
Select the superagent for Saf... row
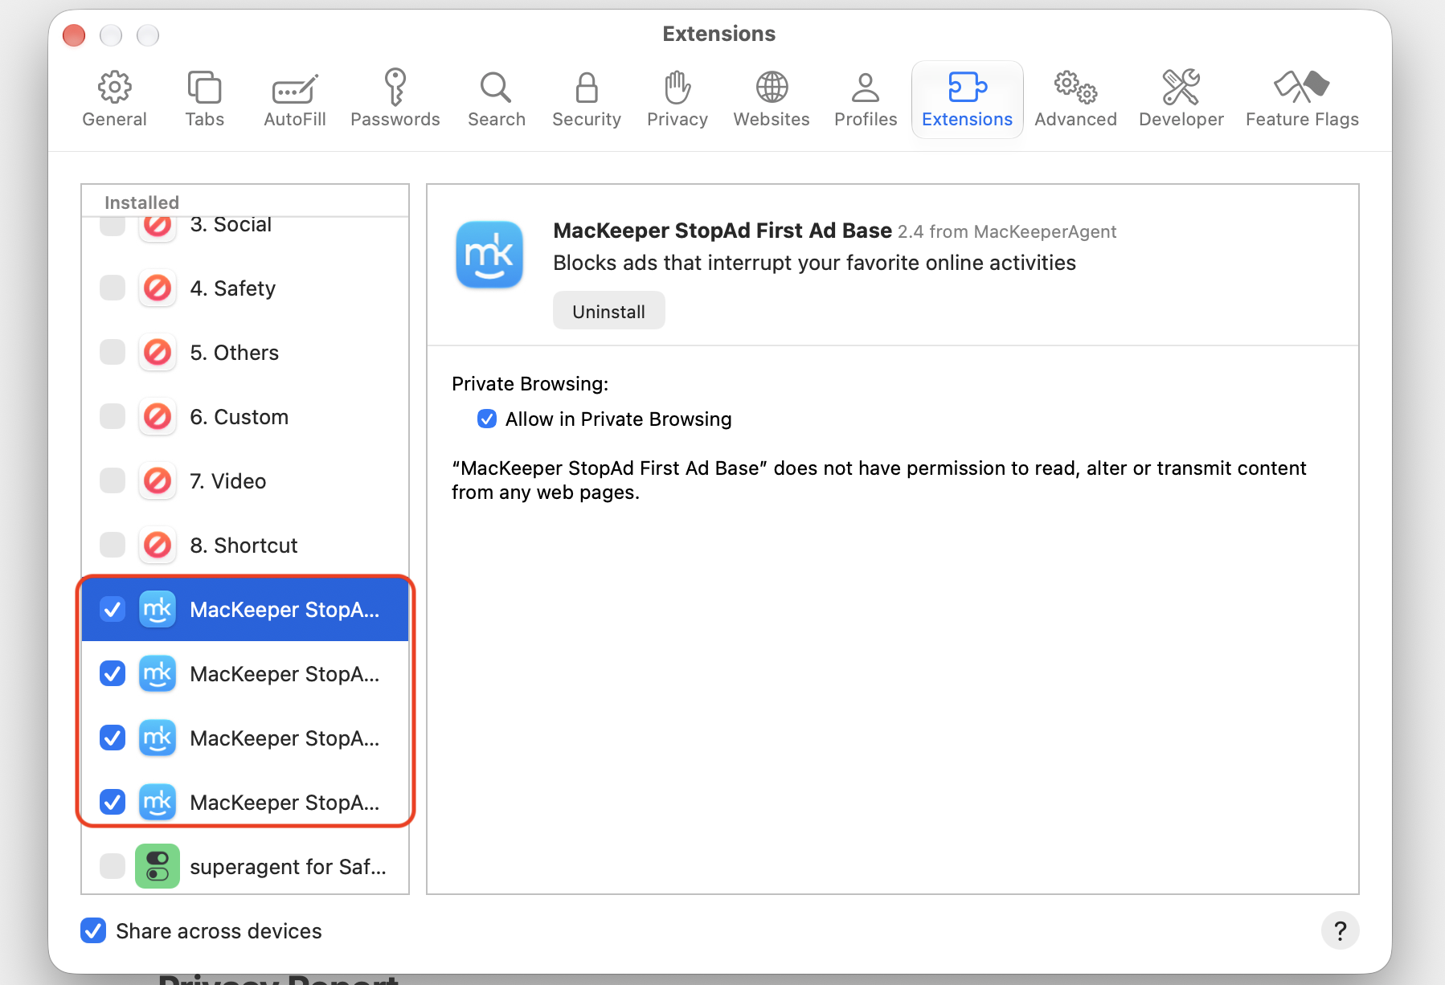pos(245,866)
